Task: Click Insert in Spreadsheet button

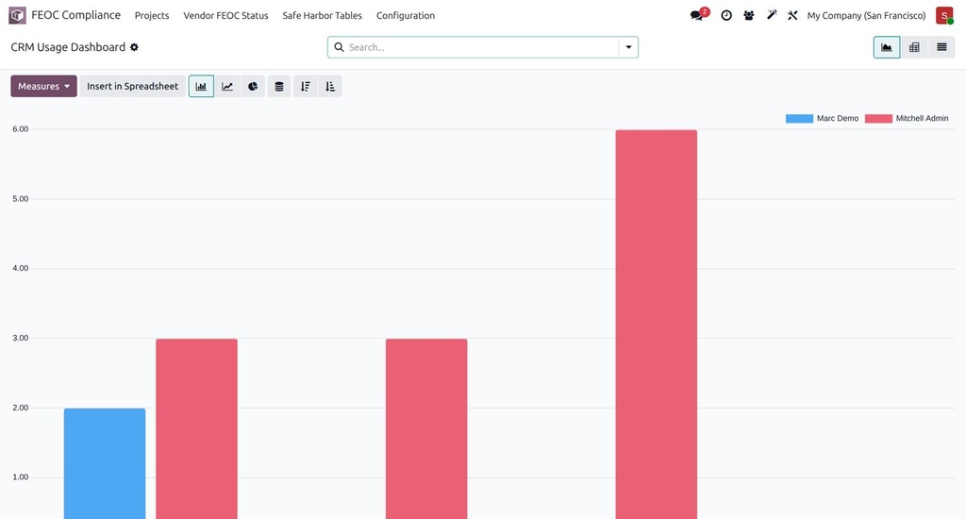Action: click(132, 86)
